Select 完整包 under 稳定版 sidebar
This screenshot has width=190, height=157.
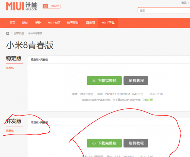click(x=10, y=68)
